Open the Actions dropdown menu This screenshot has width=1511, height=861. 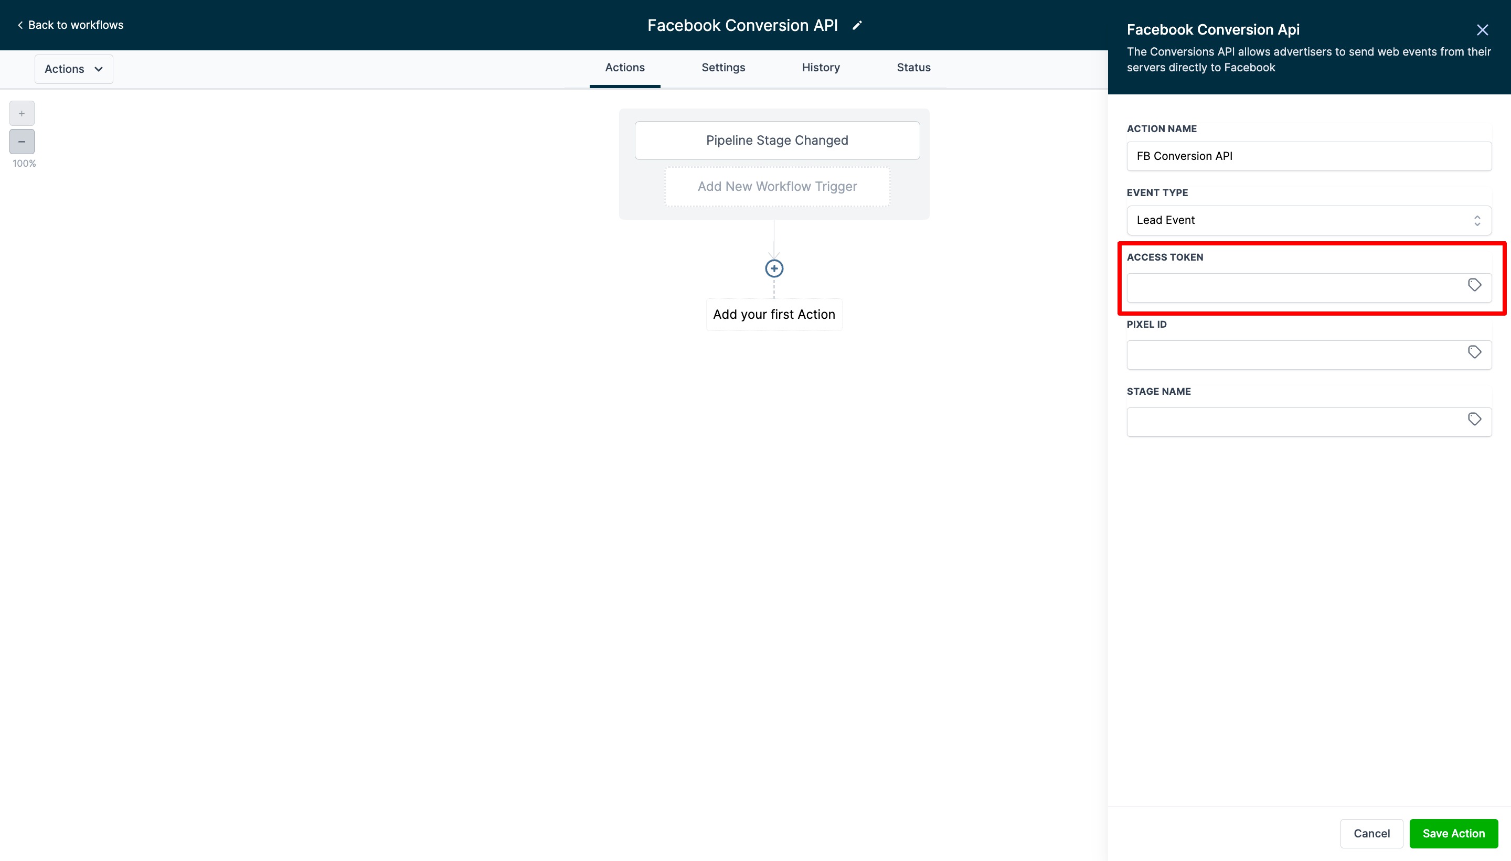click(x=73, y=69)
